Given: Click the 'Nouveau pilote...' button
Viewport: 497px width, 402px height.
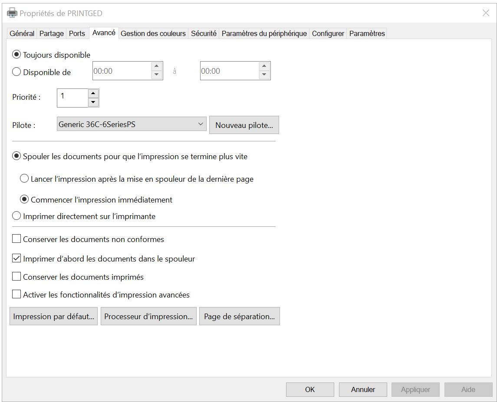Looking at the screenshot, I should (244, 125).
